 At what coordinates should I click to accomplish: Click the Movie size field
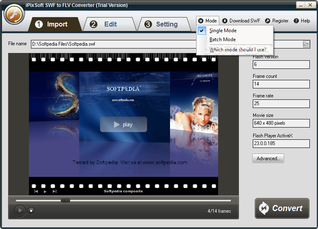281,123
